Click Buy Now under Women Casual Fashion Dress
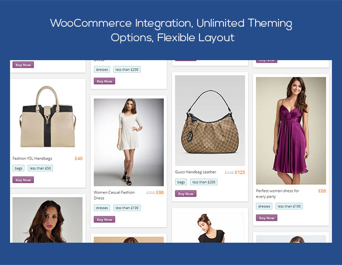342x265 pixels. tap(105, 219)
